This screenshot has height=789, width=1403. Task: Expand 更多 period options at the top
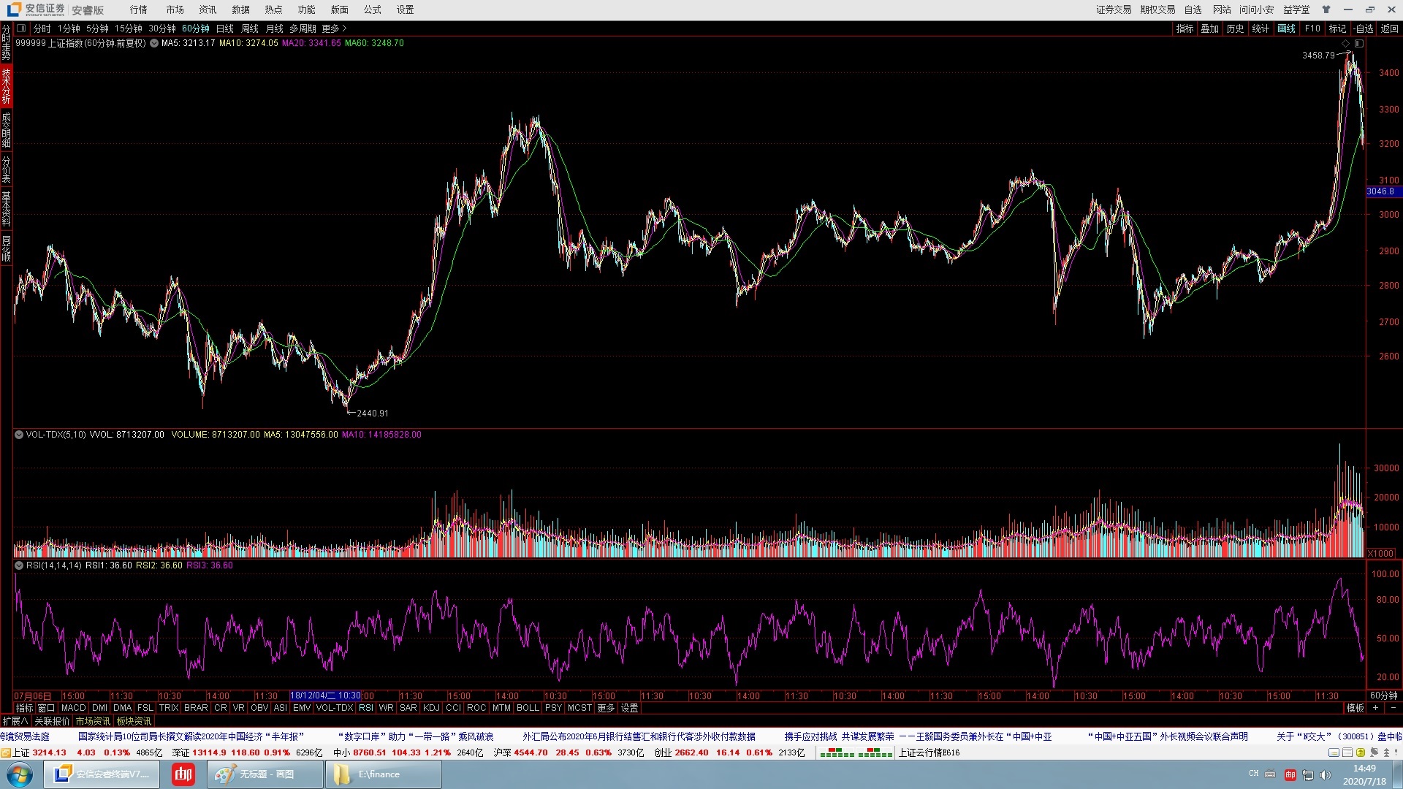[x=334, y=28]
